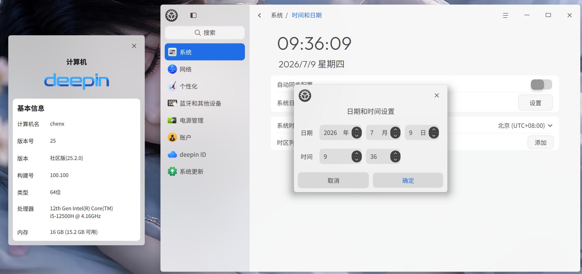Image resolution: width=582 pixels, height=274 pixels.
Task: Adjust the minute spinner arrows
Action: [395, 157]
